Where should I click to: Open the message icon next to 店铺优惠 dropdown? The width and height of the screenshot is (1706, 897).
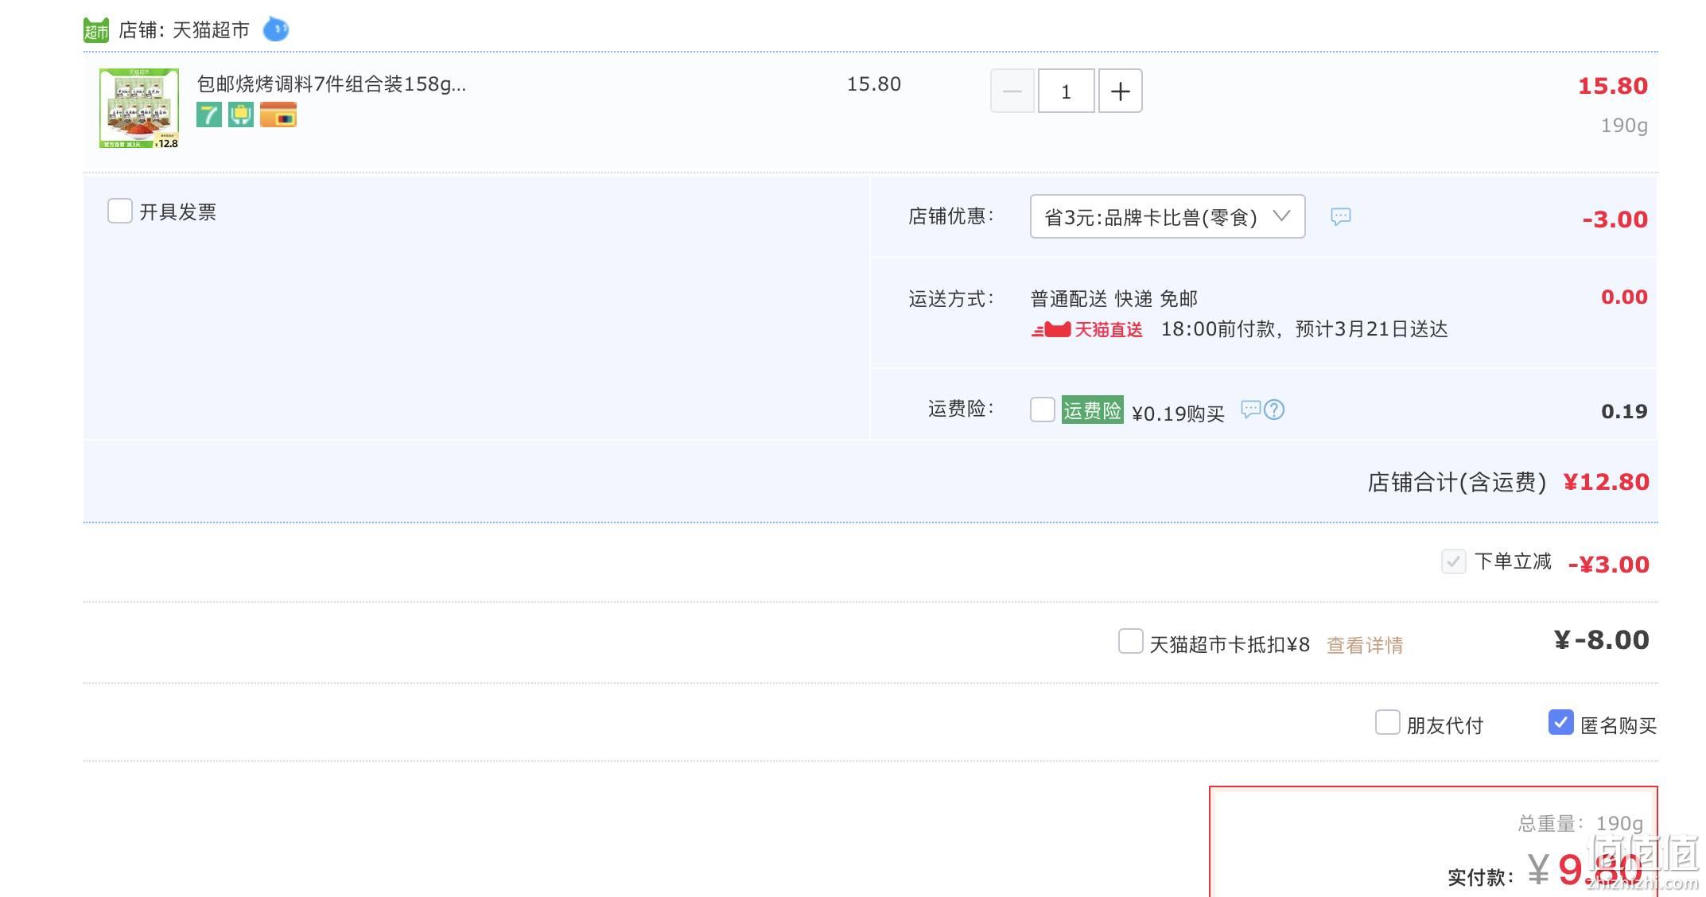(x=1341, y=216)
